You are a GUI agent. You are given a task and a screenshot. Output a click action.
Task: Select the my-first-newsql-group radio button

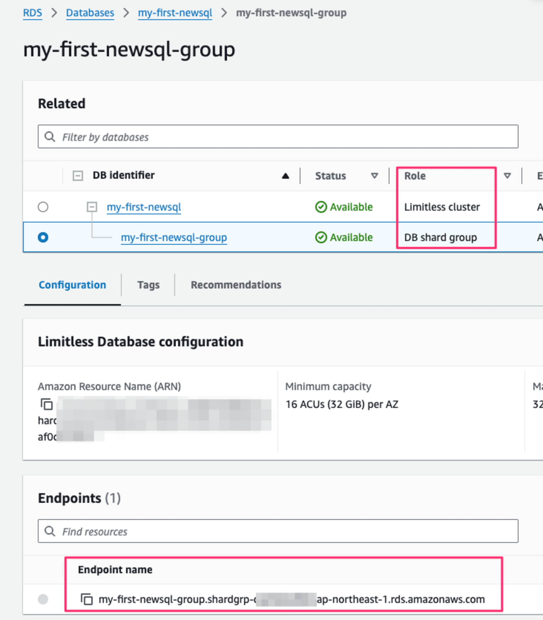(x=43, y=237)
